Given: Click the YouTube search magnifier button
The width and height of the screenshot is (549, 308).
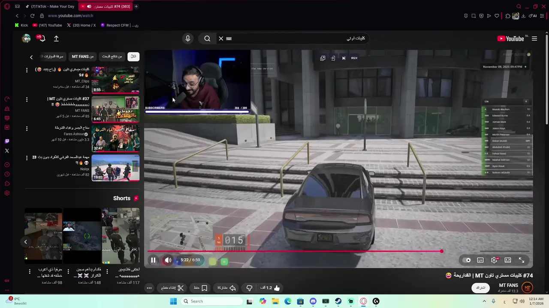Looking at the screenshot, I should click(x=207, y=38).
